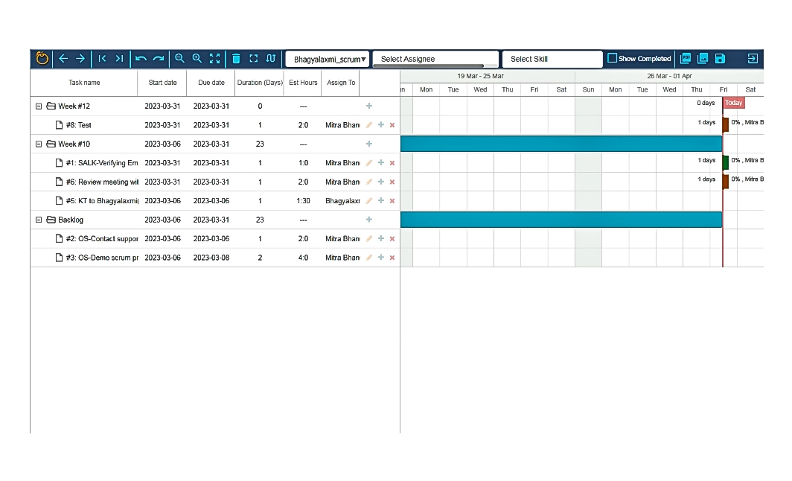Click the logout/exit icon at top right
Screen dimensions: 792x481
(753, 58)
